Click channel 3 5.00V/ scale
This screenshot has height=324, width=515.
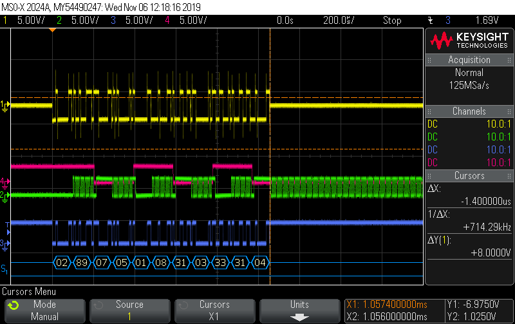coord(139,21)
